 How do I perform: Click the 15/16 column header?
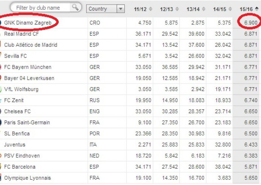coord(246,9)
